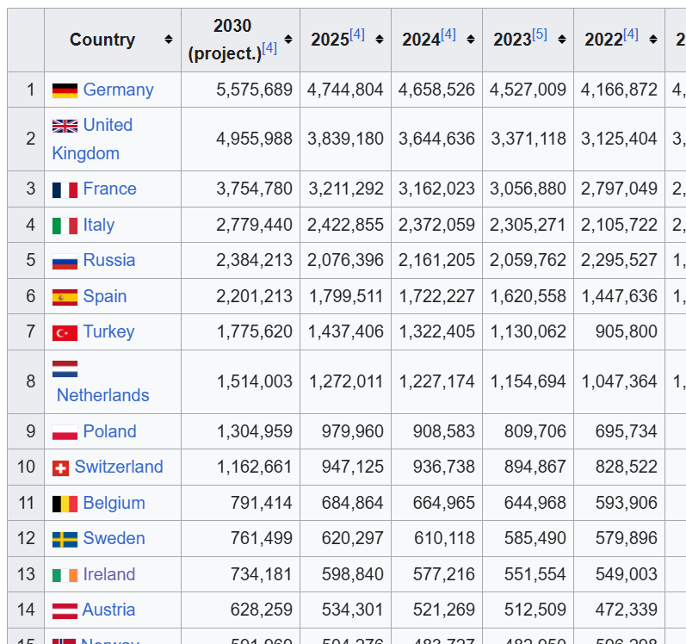The image size is (686, 644).
Task: Open the France article link
Action: click(110, 189)
